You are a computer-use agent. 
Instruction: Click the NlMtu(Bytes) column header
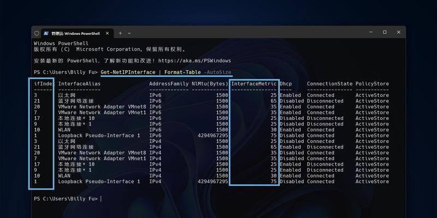click(210, 84)
